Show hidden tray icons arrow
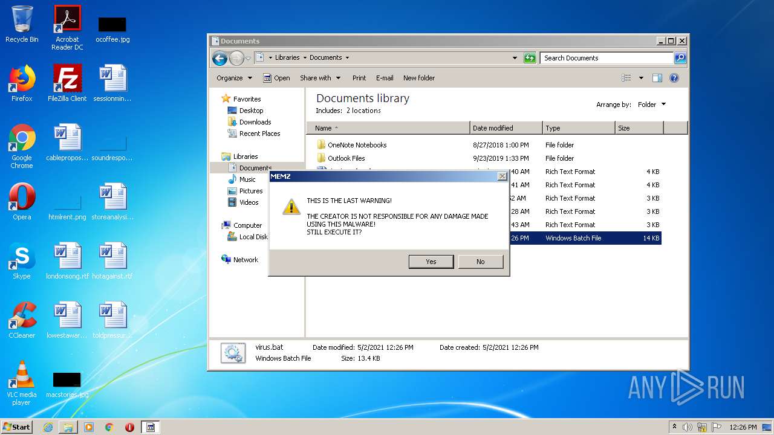 (674, 427)
